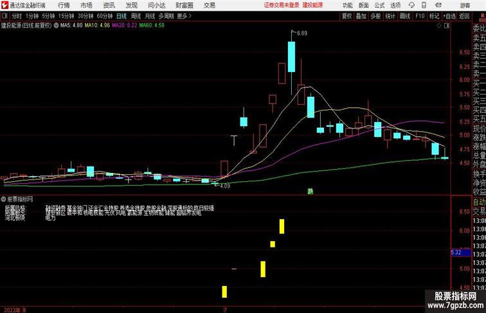Click the 委比 label in the side panel

pos(479,28)
